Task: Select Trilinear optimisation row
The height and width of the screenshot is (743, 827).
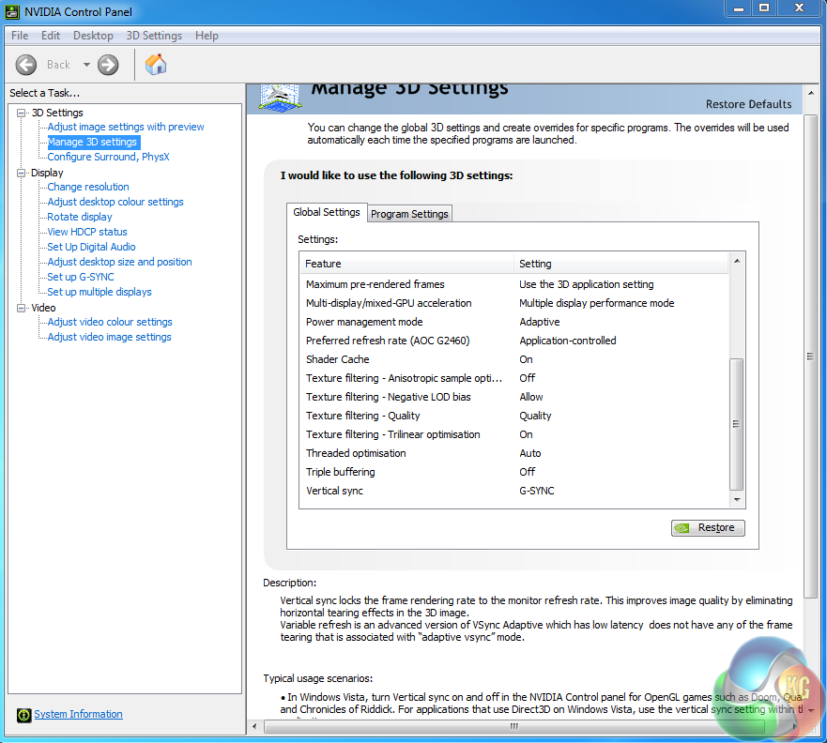Action: coord(514,434)
